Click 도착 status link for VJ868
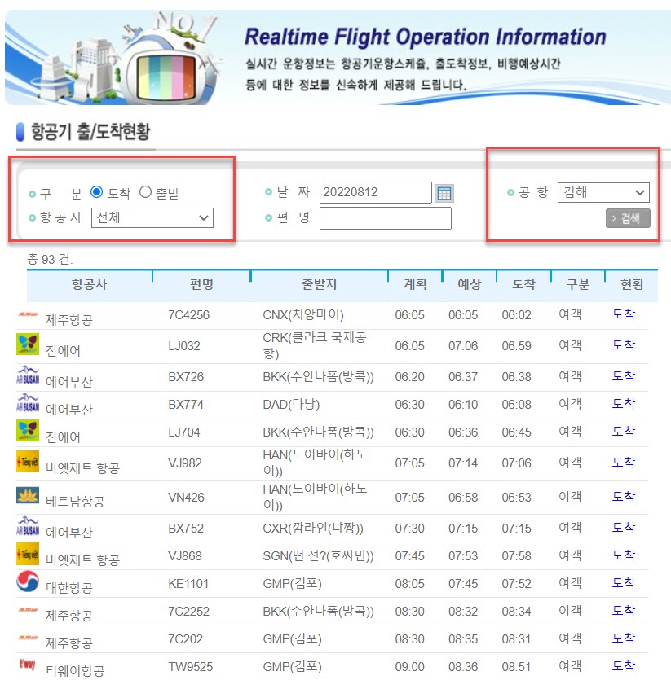Screen dimensions: 671x680 coord(624,555)
